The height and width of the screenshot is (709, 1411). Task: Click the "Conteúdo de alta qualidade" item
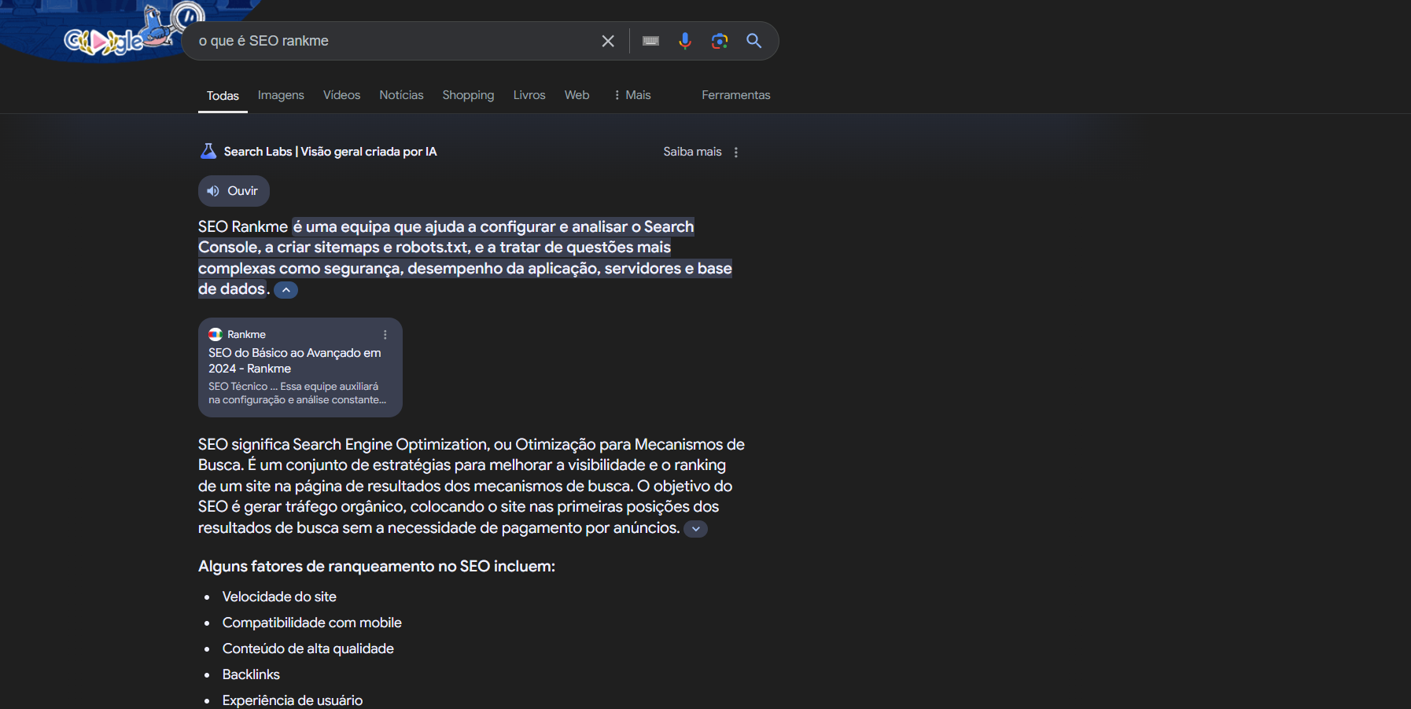(x=308, y=648)
